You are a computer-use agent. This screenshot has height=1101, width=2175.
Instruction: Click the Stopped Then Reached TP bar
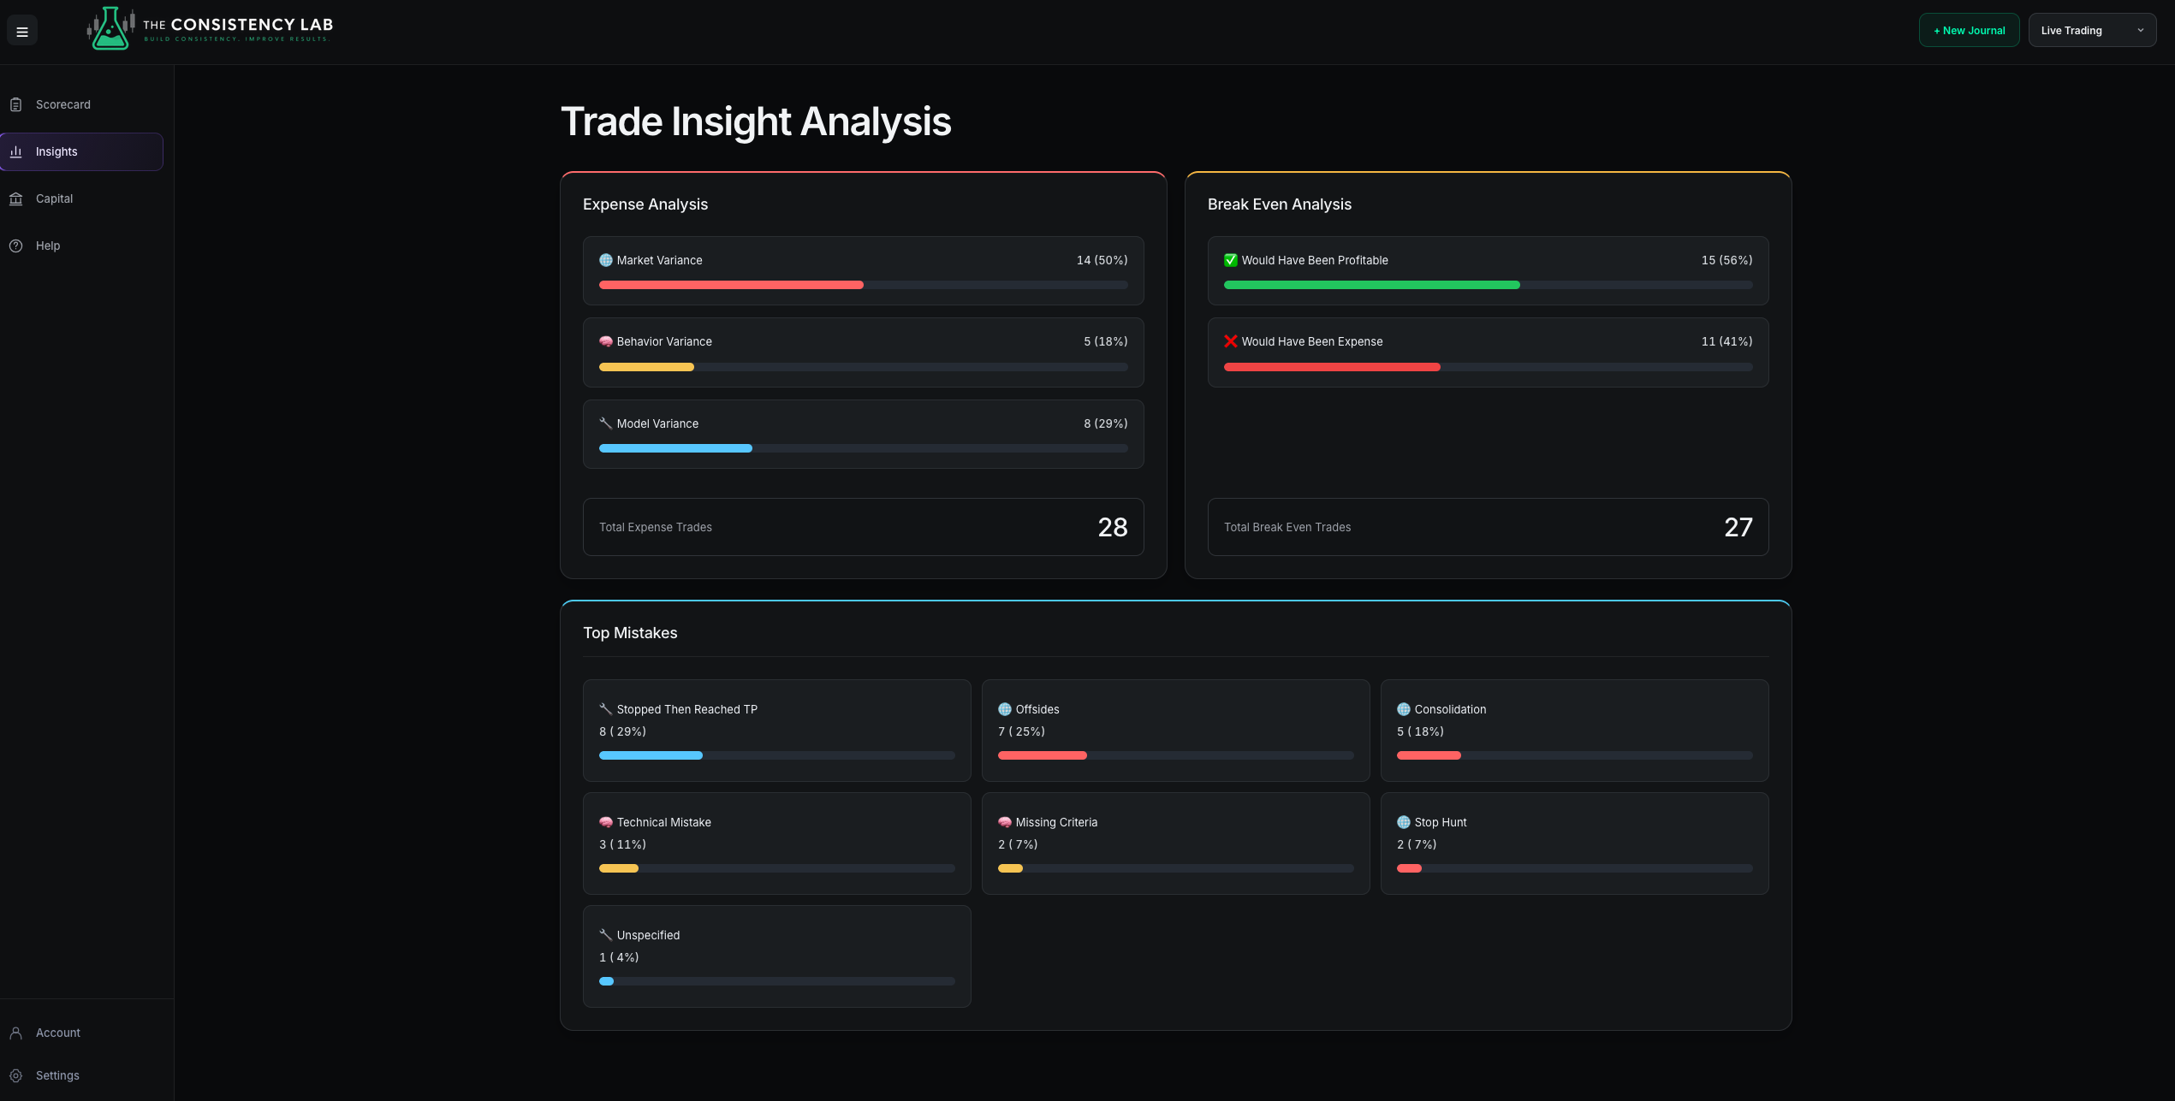776,755
